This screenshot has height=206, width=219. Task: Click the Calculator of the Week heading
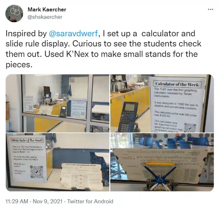click(x=177, y=84)
